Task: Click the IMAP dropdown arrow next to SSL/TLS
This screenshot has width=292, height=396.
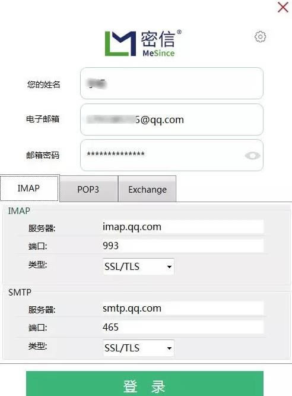Action: point(169,267)
